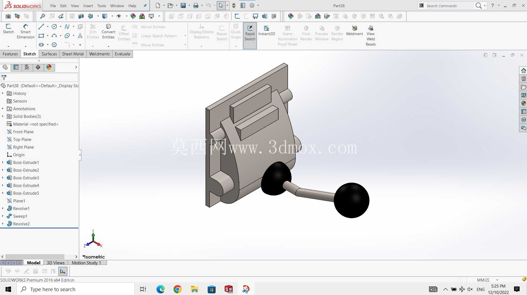Toggle the menu bar pin
The width and height of the screenshot is (527, 295).
click(x=145, y=5)
